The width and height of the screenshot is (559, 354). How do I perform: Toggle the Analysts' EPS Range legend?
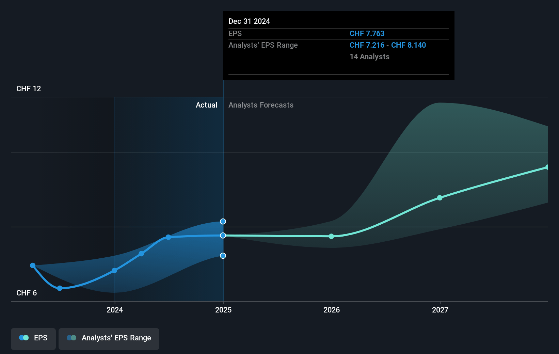109,339
